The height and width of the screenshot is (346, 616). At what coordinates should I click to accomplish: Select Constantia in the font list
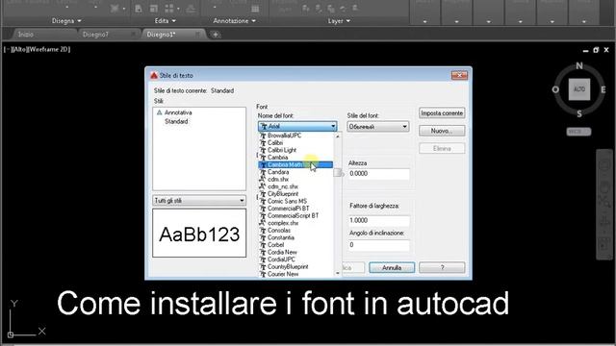[x=295, y=237]
